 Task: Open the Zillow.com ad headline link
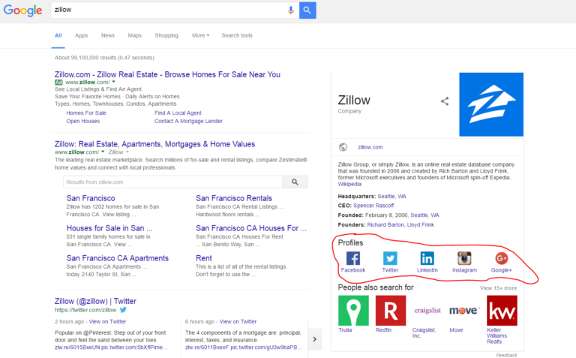(x=167, y=74)
